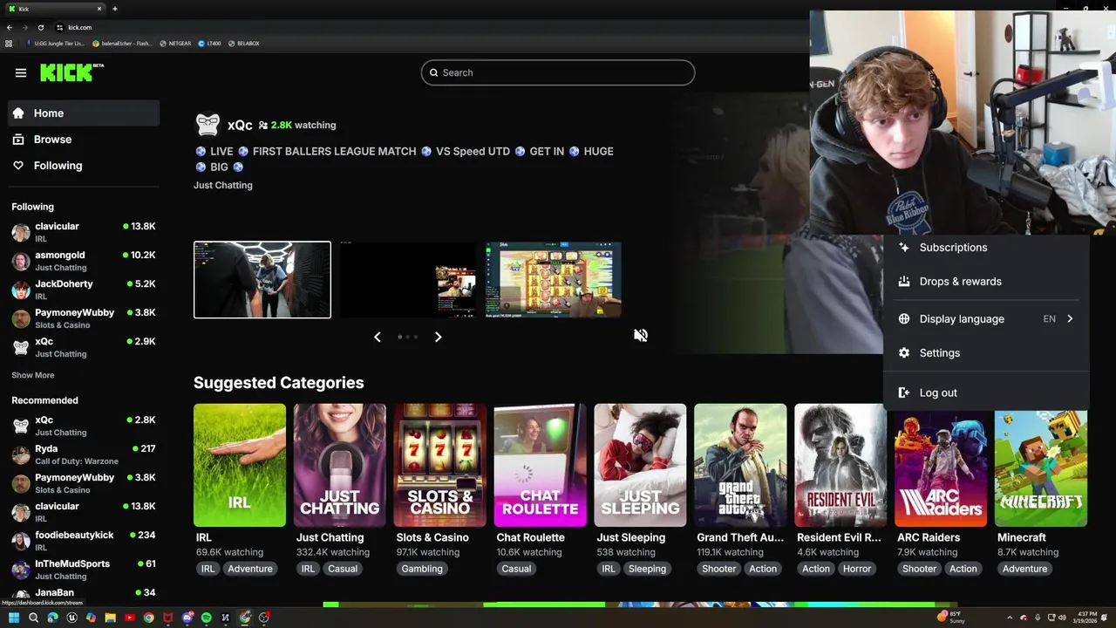1116x628 pixels.
Task: Click Sleeping tag under Just Sleeping
Action: 647,569
